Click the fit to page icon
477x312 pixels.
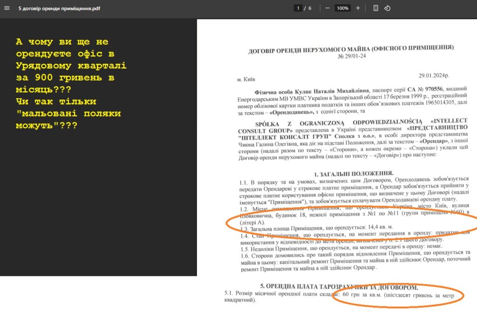[375, 8]
